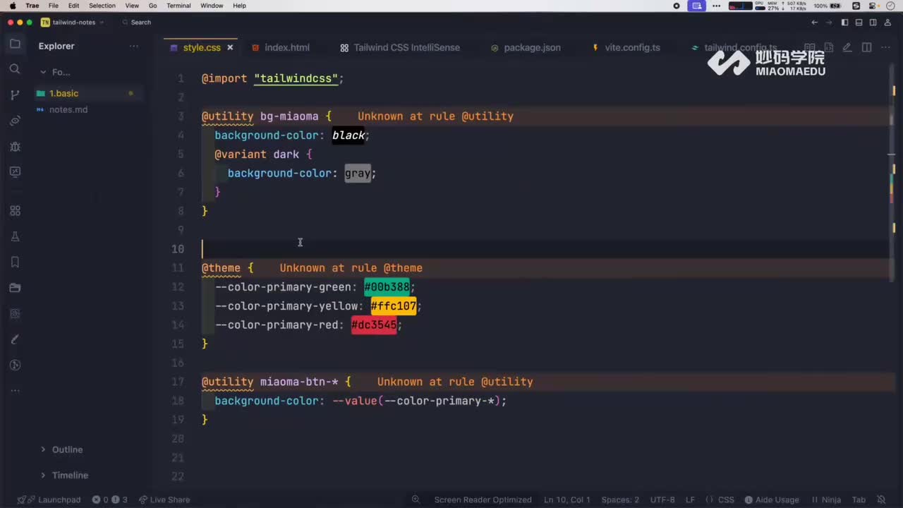
Task: Open the File menu
Action: coord(53,6)
